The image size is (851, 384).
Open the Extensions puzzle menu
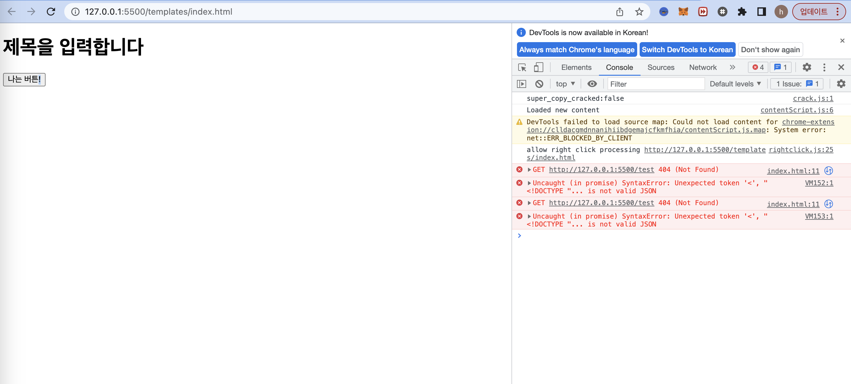point(742,12)
